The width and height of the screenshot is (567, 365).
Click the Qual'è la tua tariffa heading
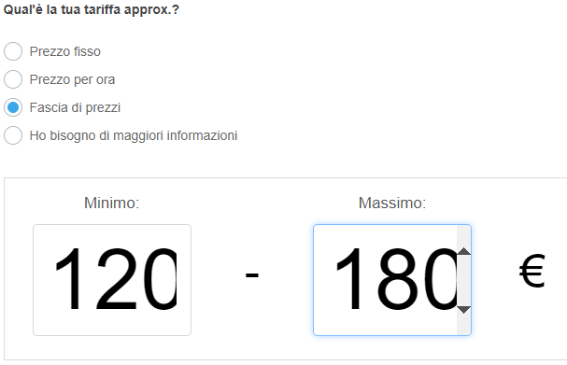92,9
